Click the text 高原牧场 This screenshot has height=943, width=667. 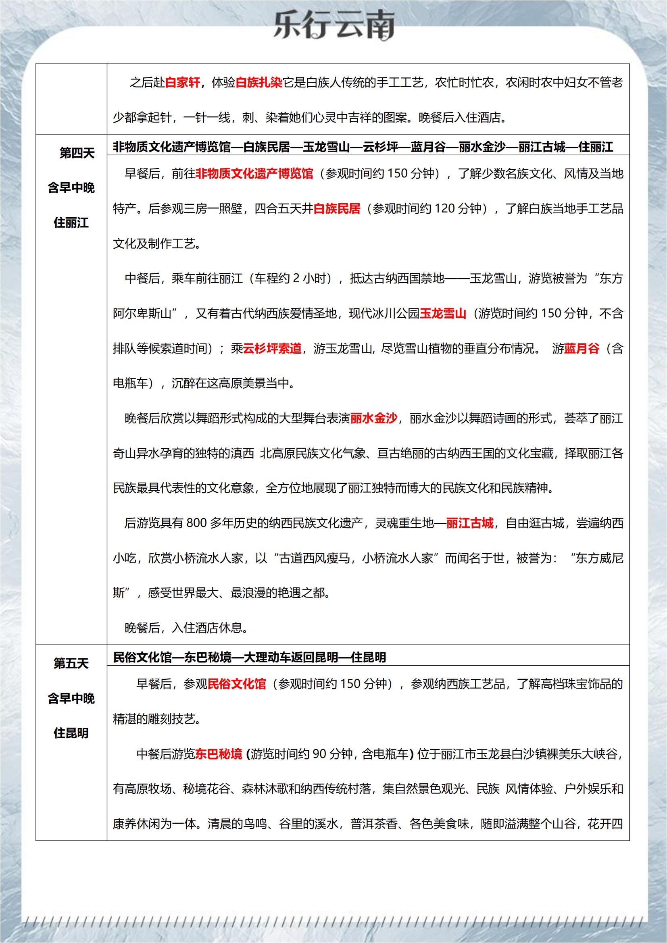pyautogui.click(x=148, y=789)
